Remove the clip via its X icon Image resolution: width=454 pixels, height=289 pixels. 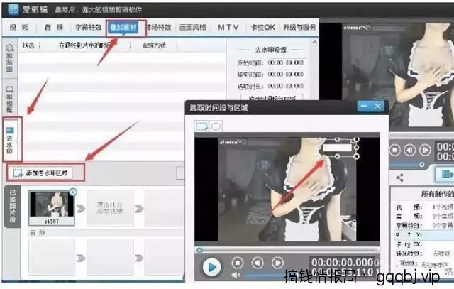(73, 192)
